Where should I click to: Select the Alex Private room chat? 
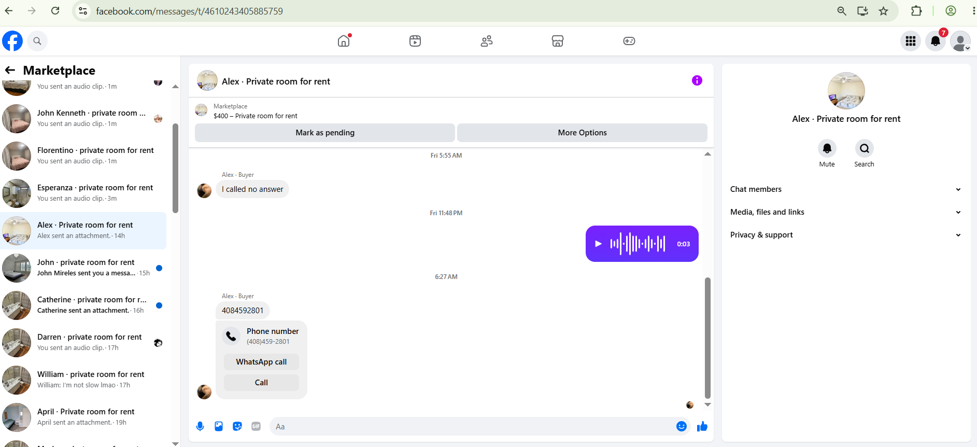[x=84, y=231]
